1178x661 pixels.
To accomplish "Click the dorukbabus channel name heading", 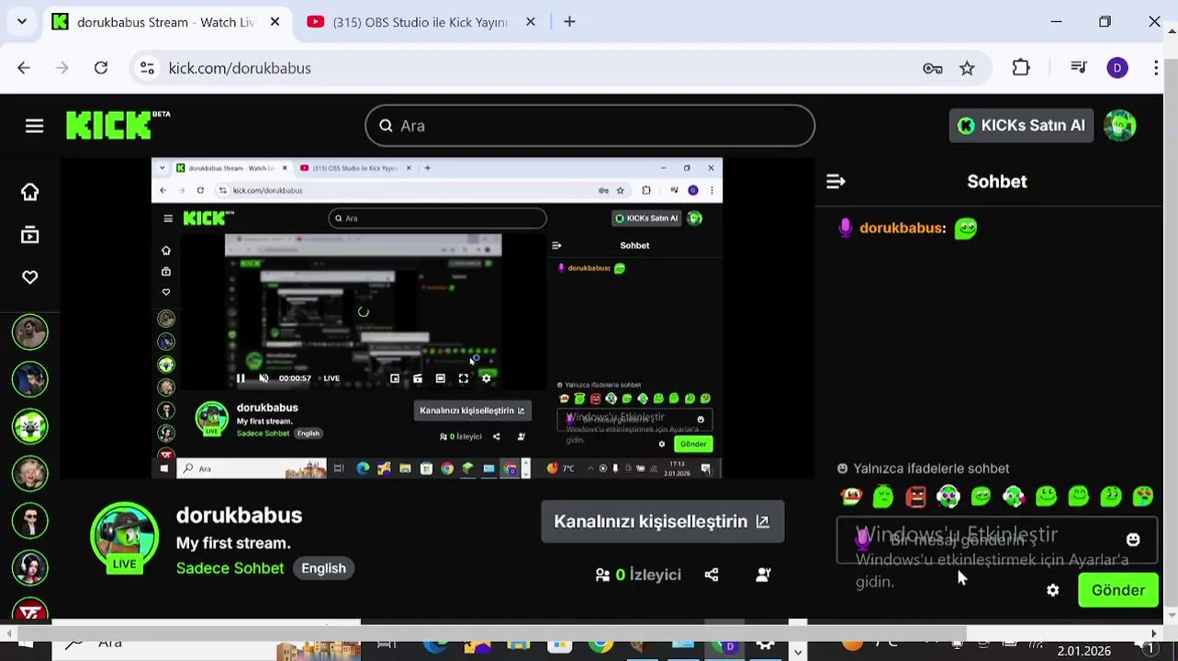I will [239, 516].
